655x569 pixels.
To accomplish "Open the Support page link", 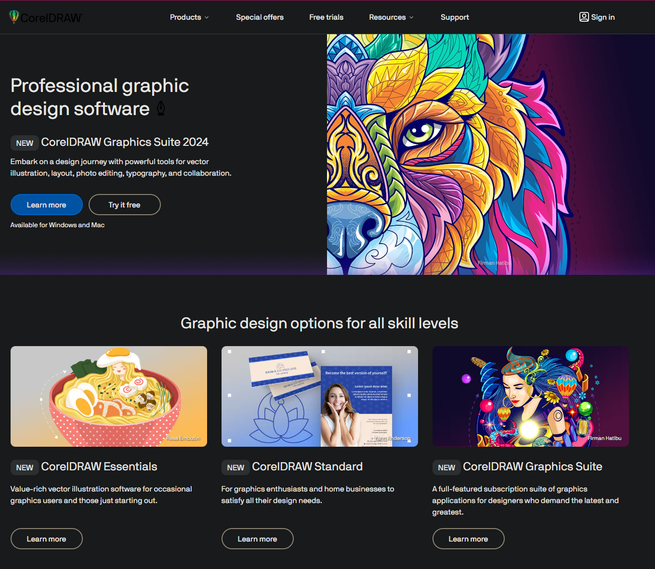I will pyautogui.click(x=455, y=17).
